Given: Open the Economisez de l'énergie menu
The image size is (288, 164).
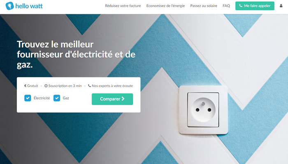Looking at the screenshot, I should pos(165,6).
